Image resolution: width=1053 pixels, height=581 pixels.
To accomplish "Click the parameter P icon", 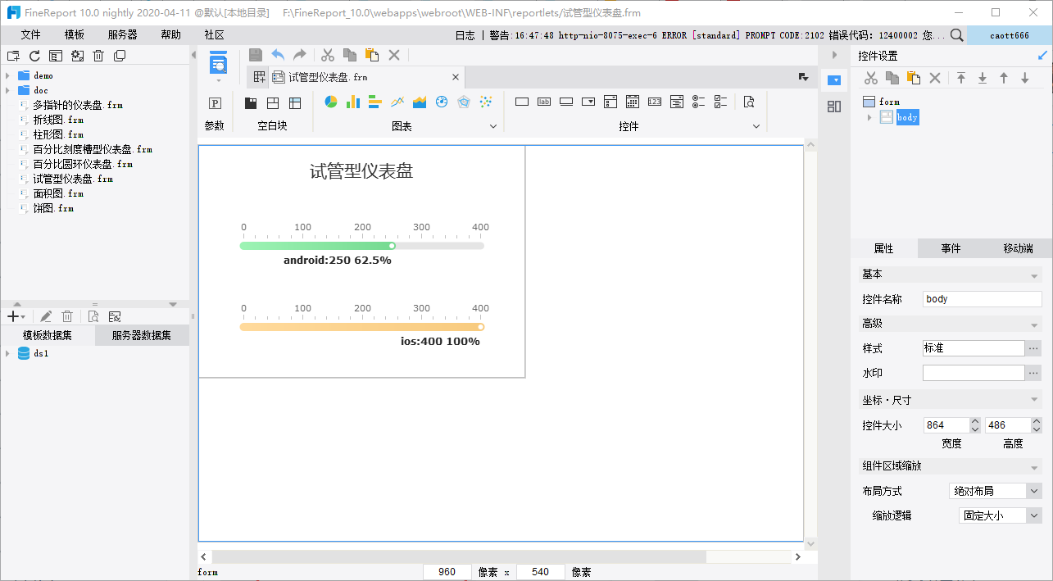I will click(x=215, y=103).
